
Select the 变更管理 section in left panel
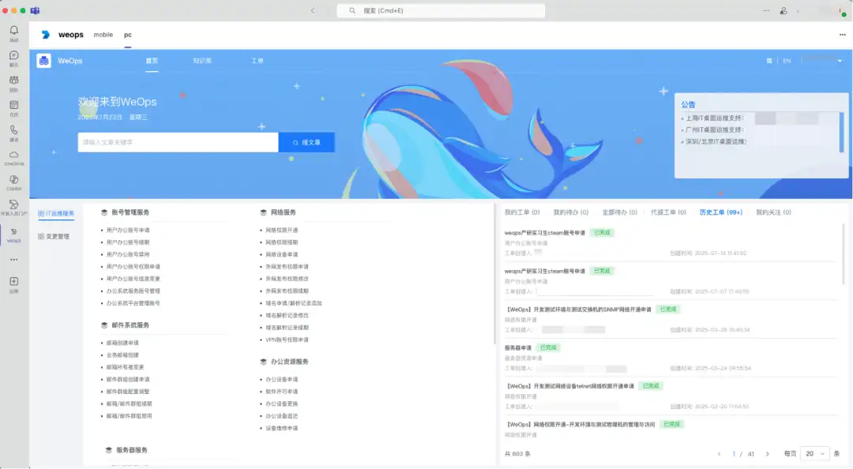54,236
